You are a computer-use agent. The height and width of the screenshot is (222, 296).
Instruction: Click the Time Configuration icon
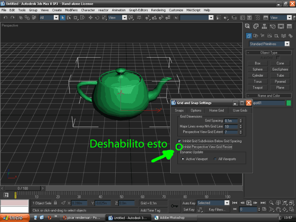coord(264,209)
